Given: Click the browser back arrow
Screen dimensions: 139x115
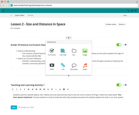Looking at the screenshot, I should pos(3,5).
